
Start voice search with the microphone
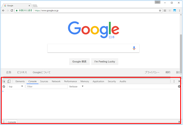click(x=134, y=48)
